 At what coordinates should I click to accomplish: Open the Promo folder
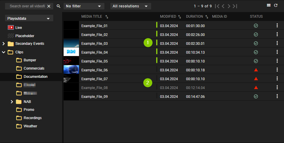tap(29, 110)
